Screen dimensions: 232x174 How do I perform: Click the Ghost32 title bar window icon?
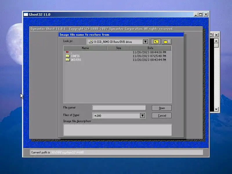click(26, 14)
